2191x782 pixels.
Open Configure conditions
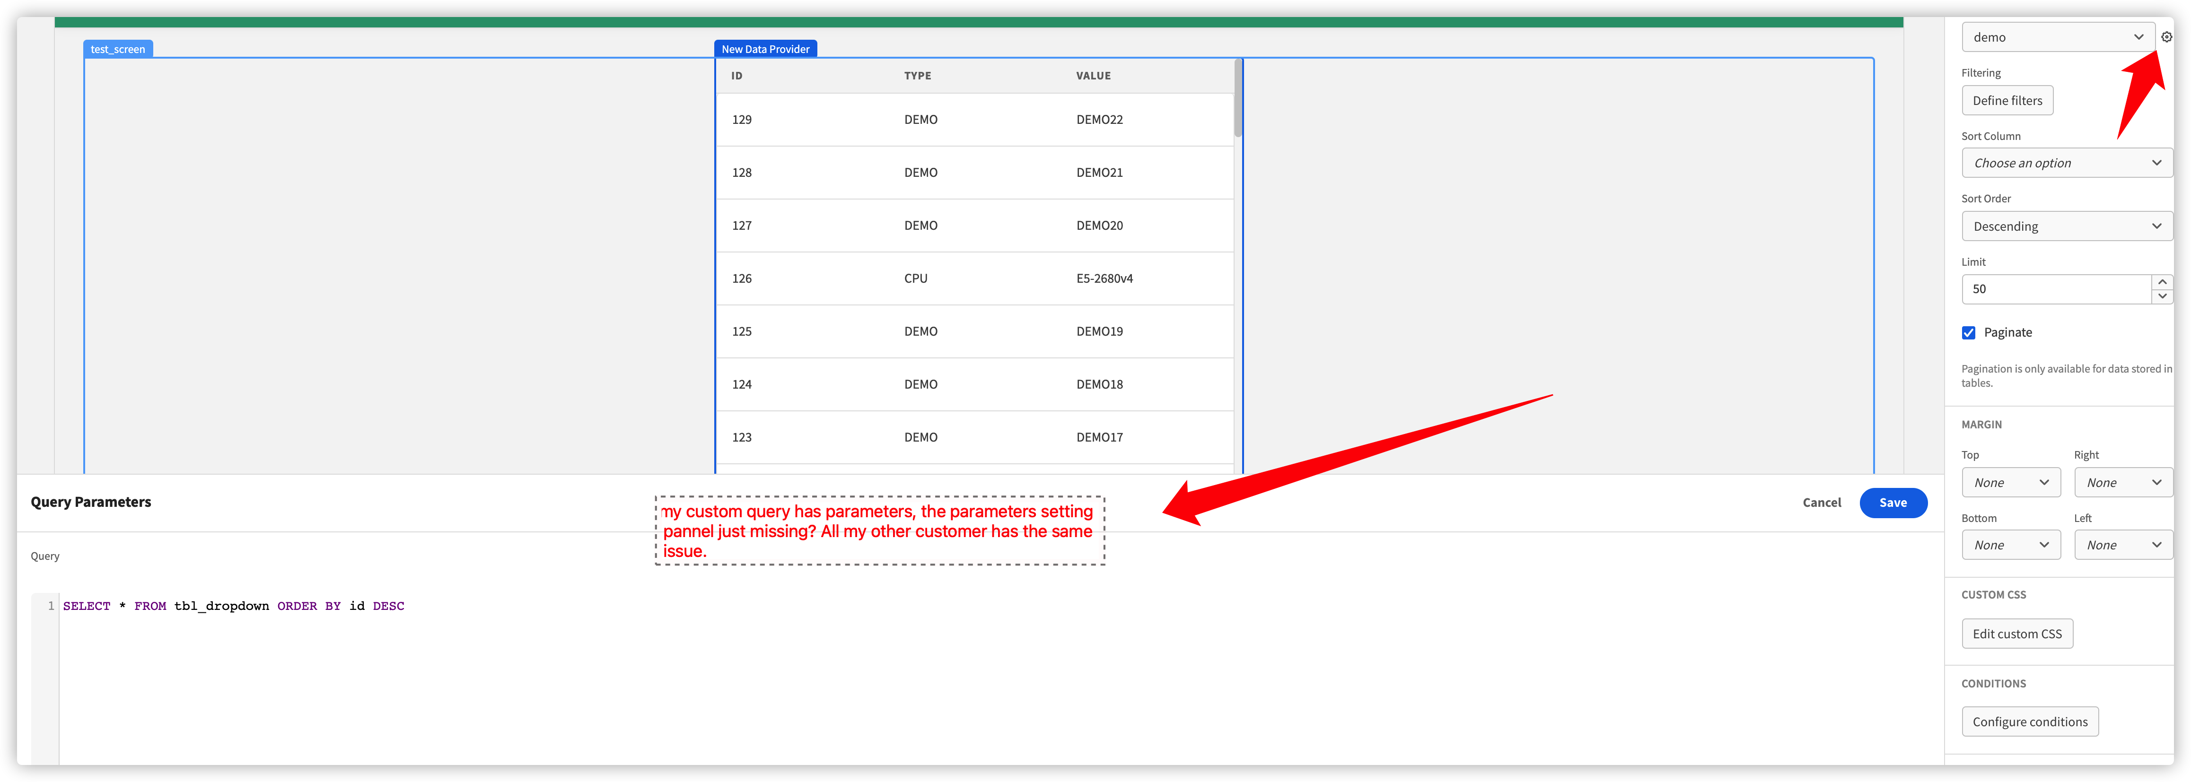[2030, 721]
